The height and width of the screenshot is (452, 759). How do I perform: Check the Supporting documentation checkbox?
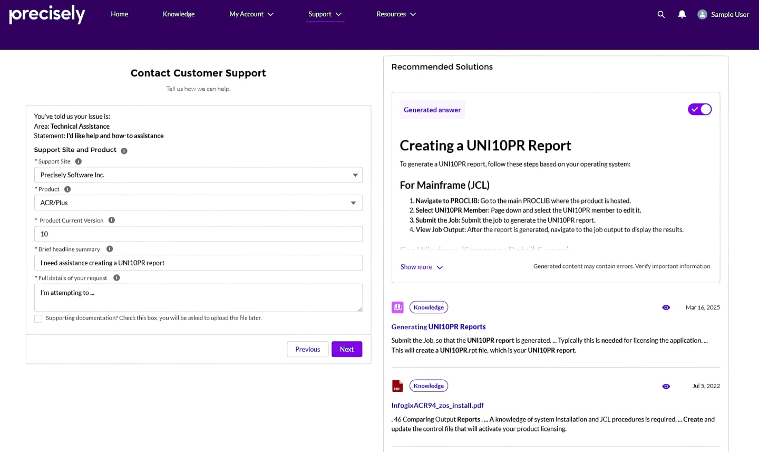[x=38, y=319]
